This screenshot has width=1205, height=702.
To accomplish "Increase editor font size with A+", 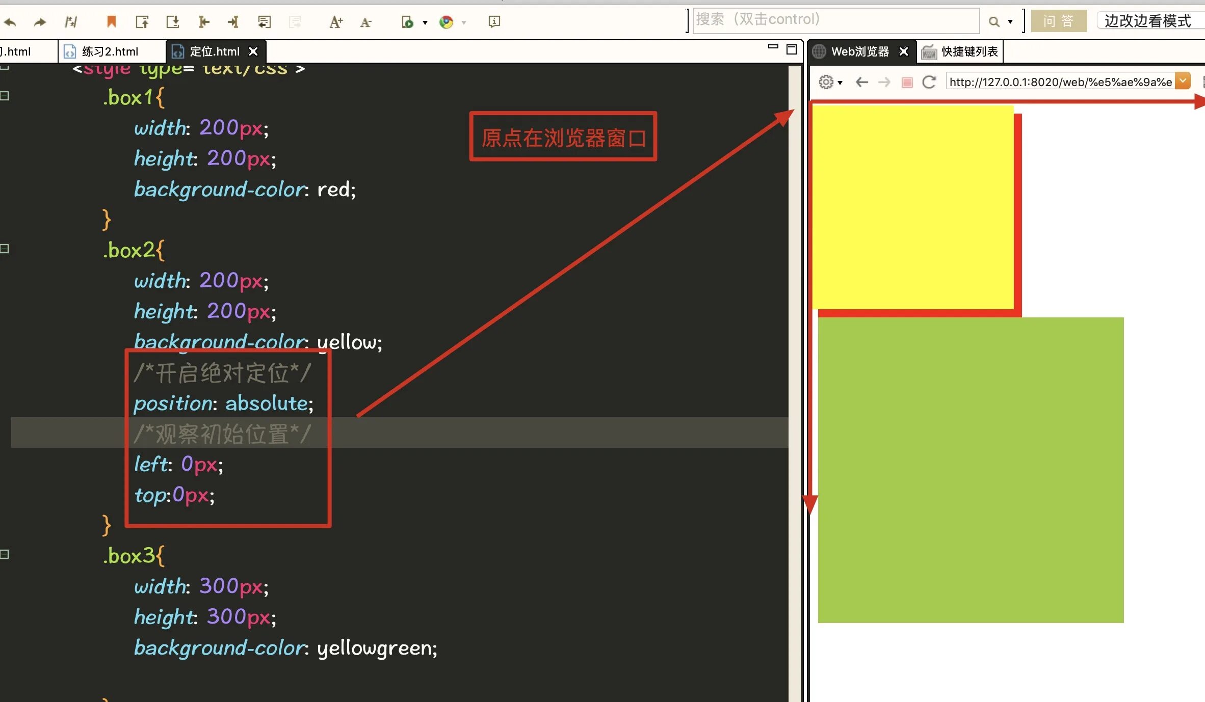I will tap(335, 22).
